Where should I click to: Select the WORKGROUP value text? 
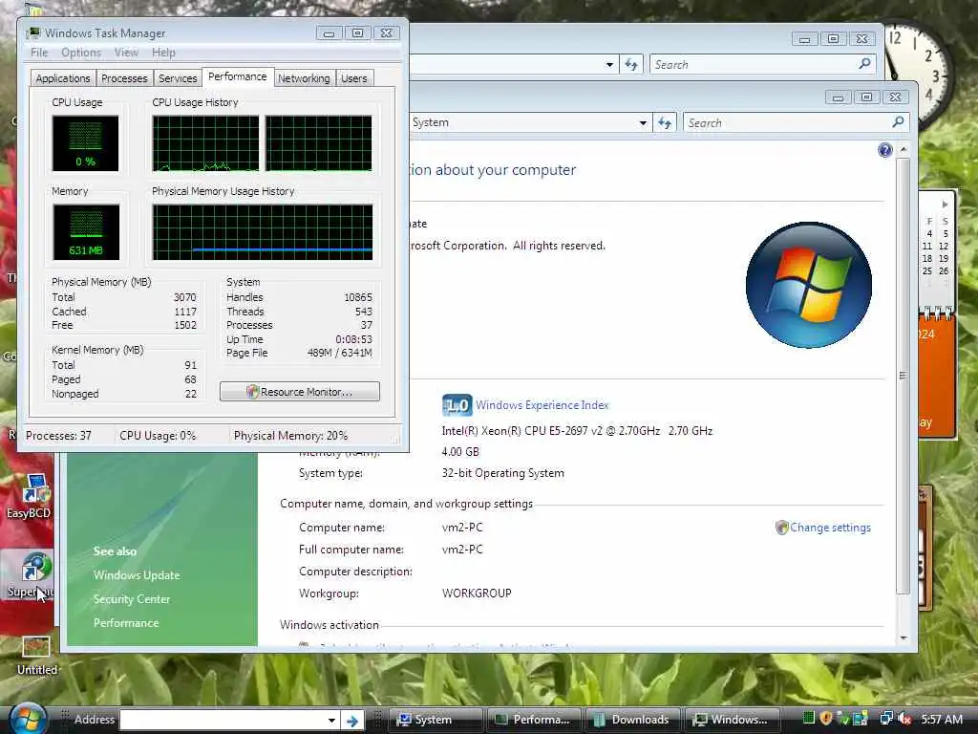(477, 593)
